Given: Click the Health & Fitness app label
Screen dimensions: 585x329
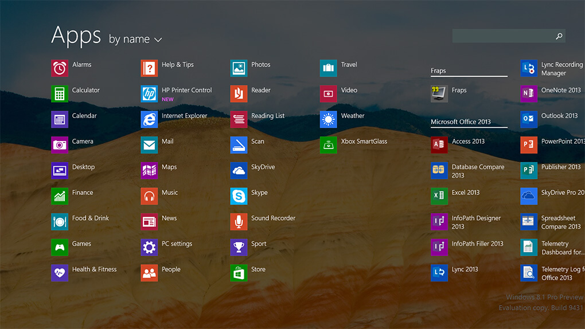Looking at the screenshot, I should pyautogui.click(x=94, y=269).
